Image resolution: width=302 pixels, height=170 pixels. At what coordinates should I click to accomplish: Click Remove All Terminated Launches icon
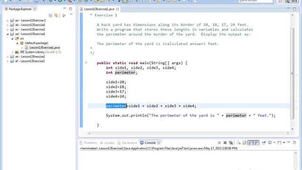click(231, 143)
